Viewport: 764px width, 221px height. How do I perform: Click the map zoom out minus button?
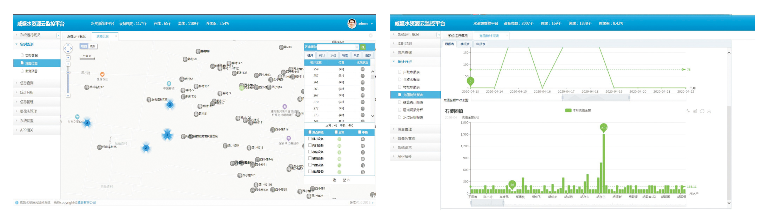click(68, 95)
